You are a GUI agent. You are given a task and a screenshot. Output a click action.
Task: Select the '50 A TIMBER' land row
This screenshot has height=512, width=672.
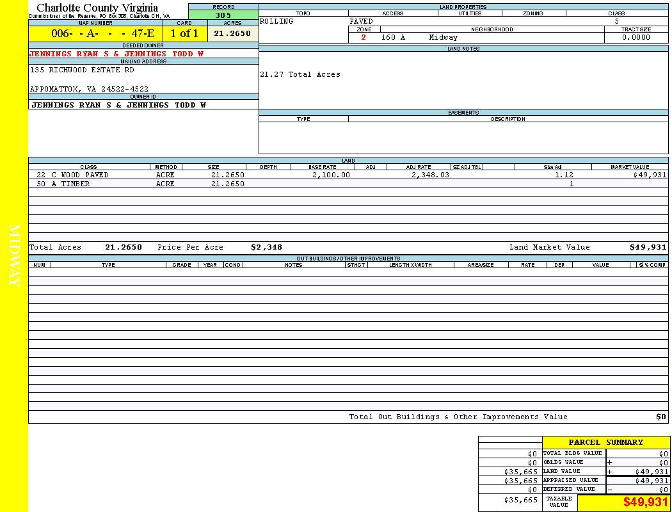(63, 184)
